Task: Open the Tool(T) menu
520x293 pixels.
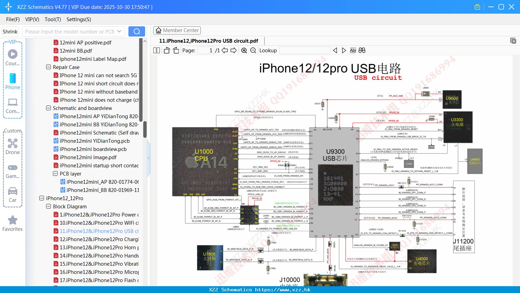Action: point(53,19)
